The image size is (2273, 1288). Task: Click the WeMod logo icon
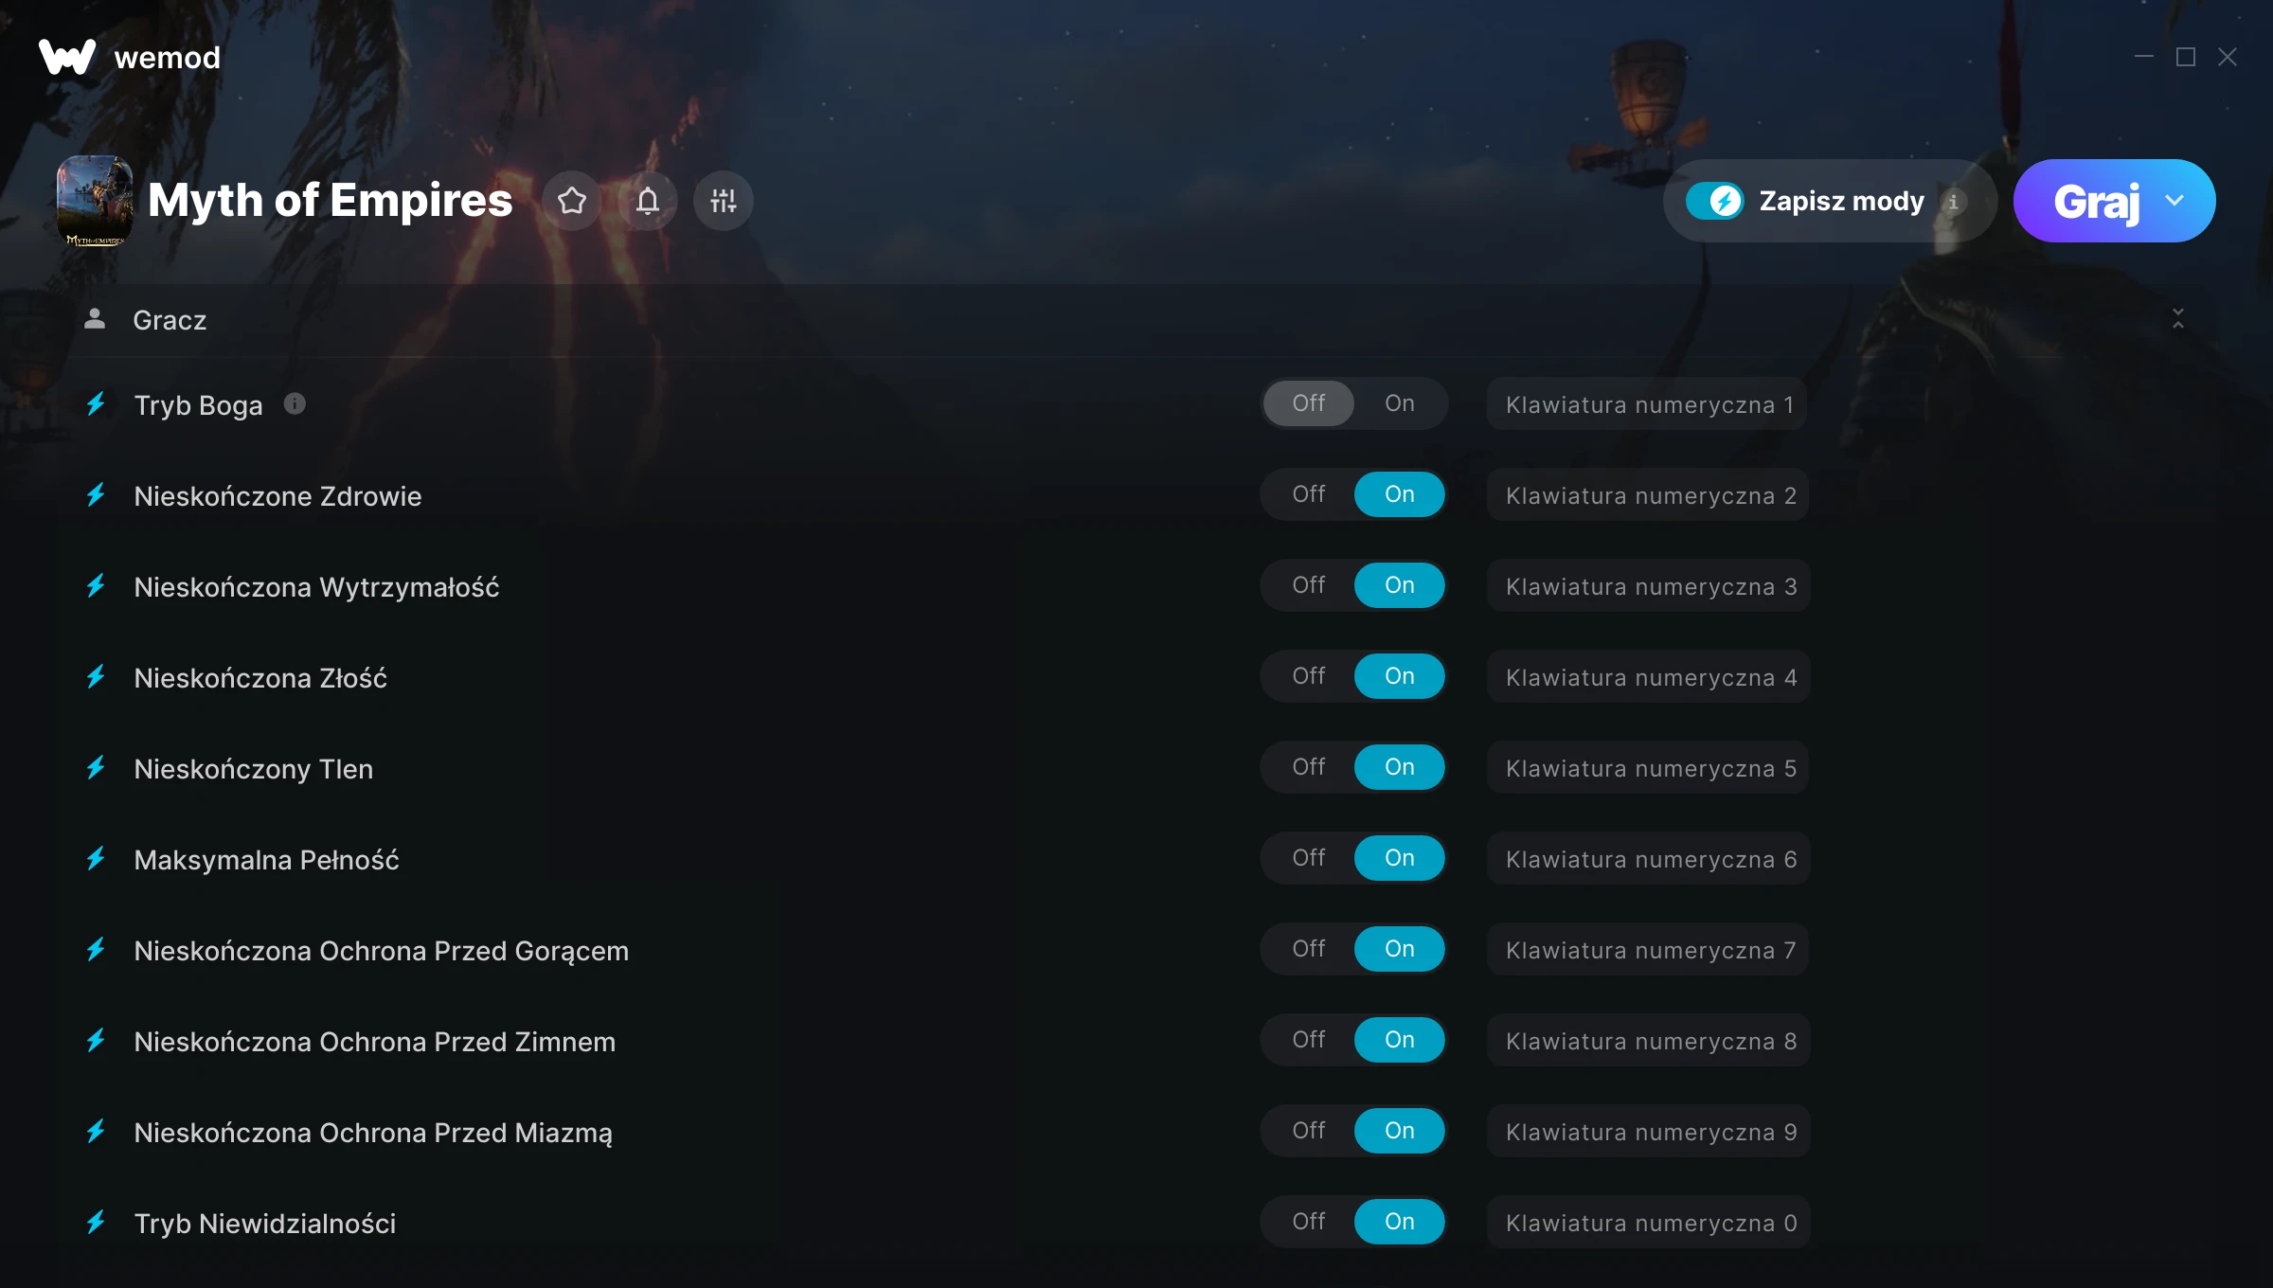[x=66, y=57]
